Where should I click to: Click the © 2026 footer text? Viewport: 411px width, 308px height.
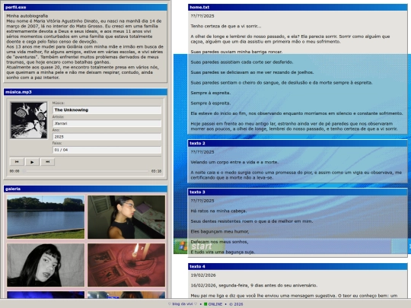(x=236, y=304)
